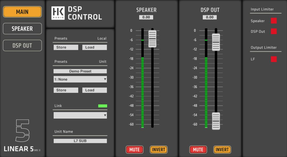Click the DSP Out input limiter indicator

[x=274, y=31]
